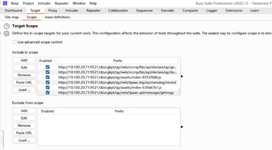Open the Target Scope help question icon
The width and height of the screenshot is (272, 150).
(x=7, y=26)
